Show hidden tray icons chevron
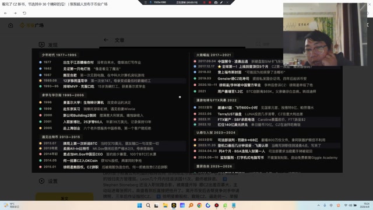373x210 pixels. coord(318,205)
